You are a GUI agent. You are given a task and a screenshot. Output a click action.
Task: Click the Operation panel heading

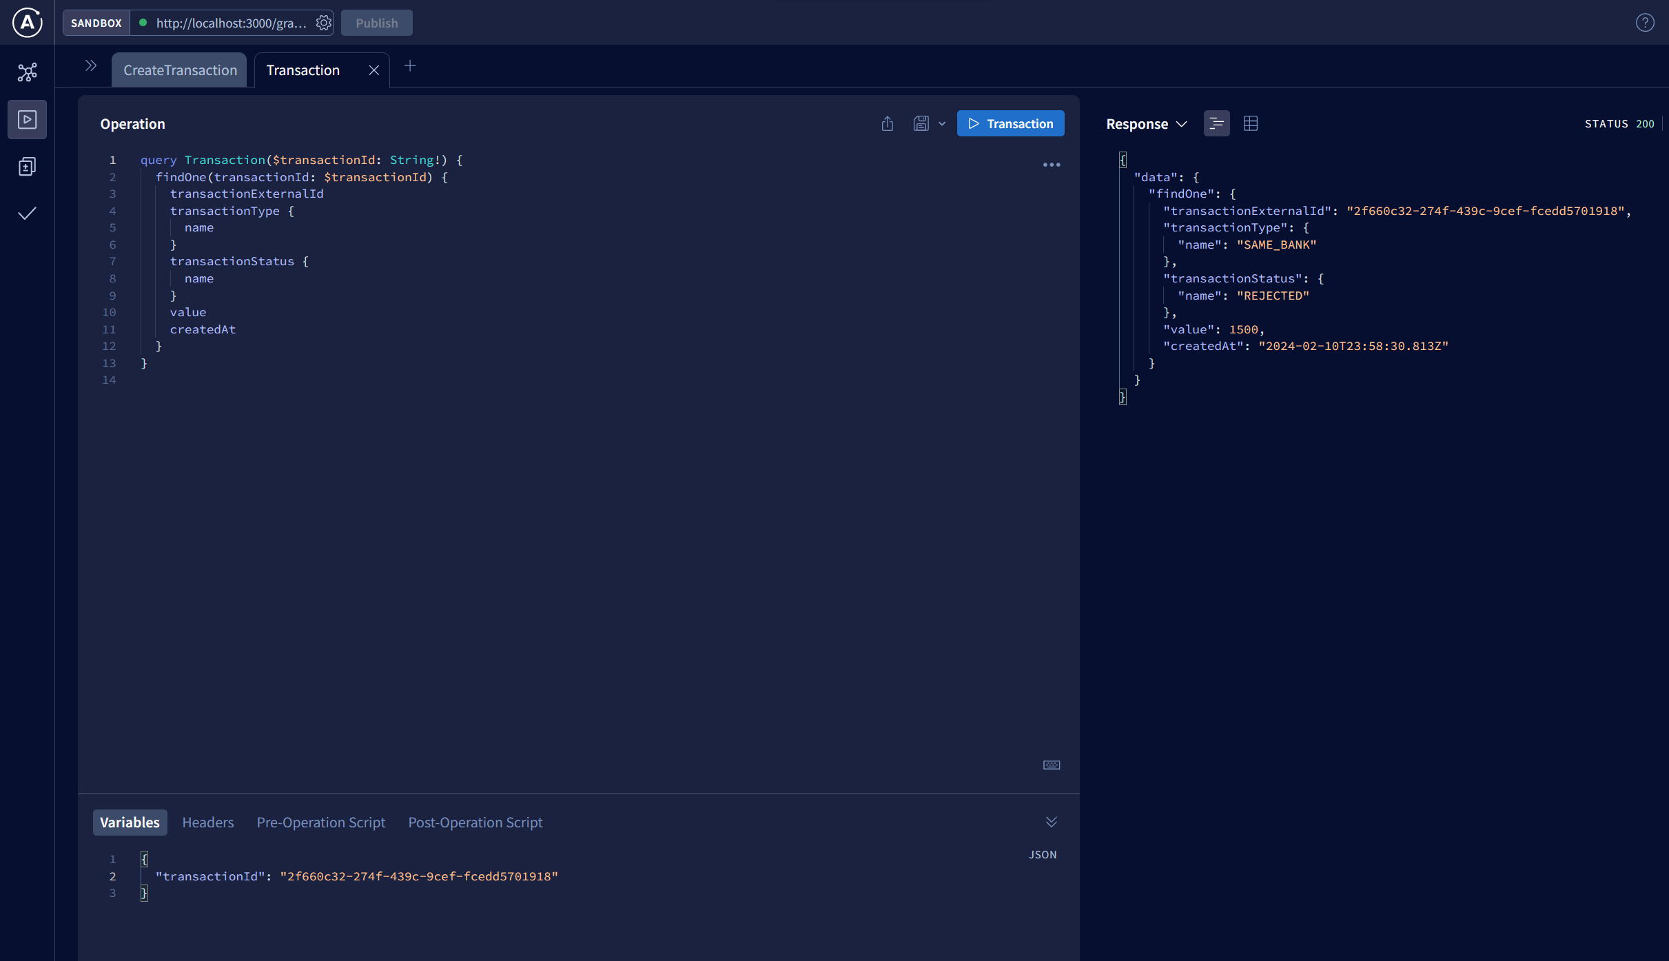(133, 124)
